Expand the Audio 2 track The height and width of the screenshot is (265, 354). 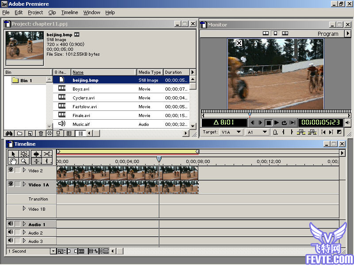coord(24,232)
